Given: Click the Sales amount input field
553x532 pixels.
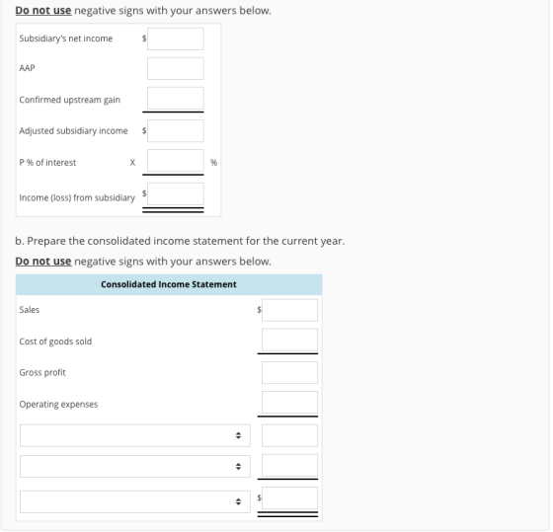Looking at the screenshot, I should pyautogui.click(x=290, y=311).
